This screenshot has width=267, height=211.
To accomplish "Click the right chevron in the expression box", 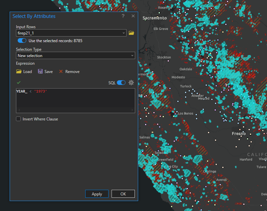I will (x=132, y=109).
